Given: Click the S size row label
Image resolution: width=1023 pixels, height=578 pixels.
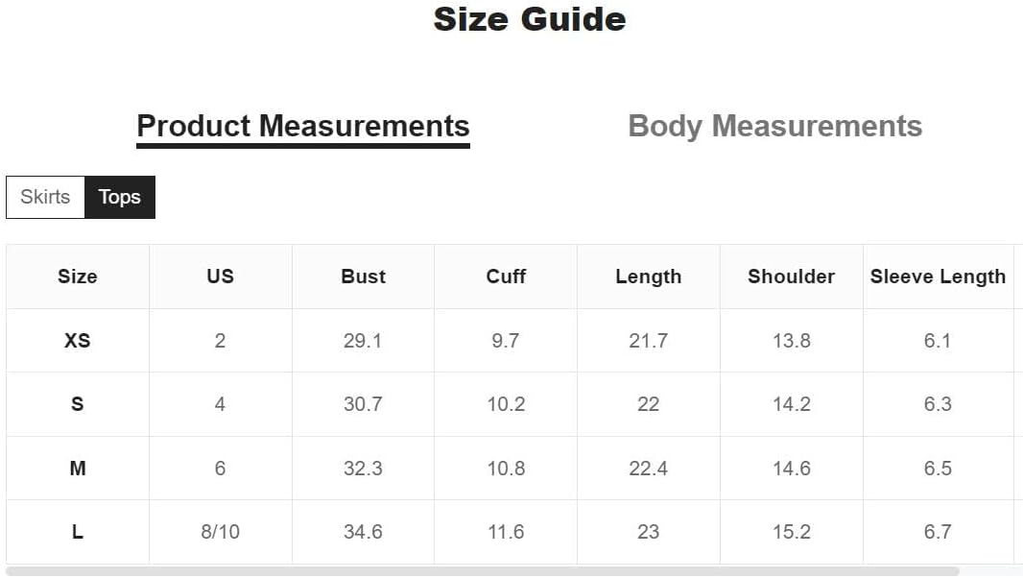Looking at the screenshot, I should pyautogui.click(x=78, y=404).
